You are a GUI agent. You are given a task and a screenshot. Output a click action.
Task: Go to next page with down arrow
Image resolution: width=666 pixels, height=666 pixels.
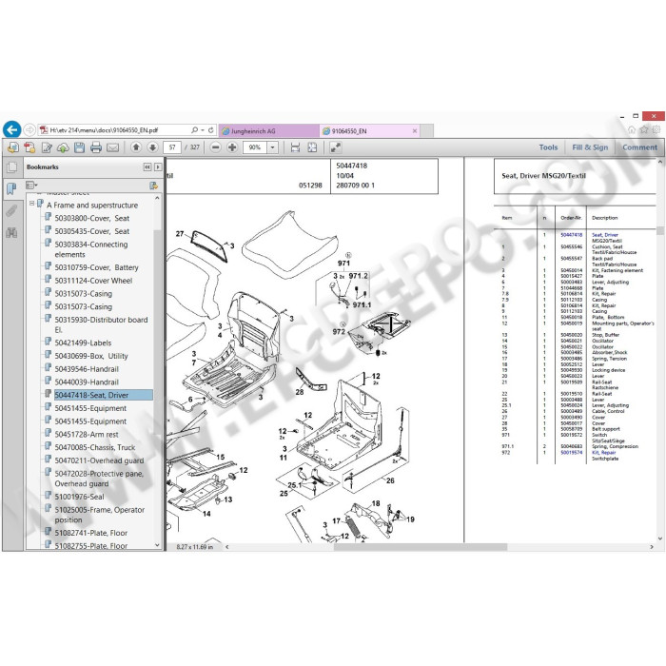152,147
